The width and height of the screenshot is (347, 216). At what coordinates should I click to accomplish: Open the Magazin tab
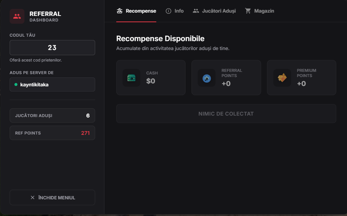click(259, 11)
